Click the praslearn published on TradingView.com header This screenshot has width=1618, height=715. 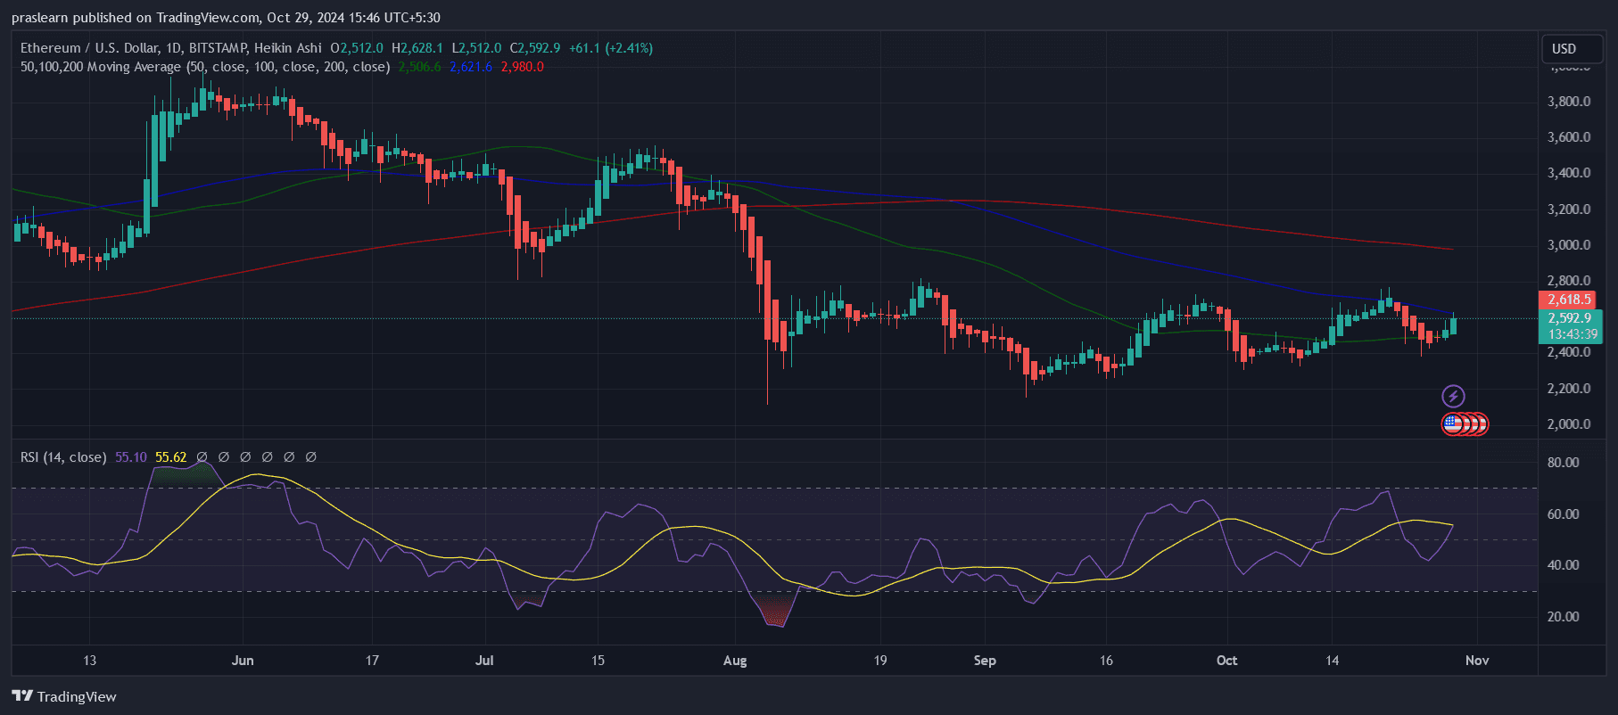click(226, 18)
